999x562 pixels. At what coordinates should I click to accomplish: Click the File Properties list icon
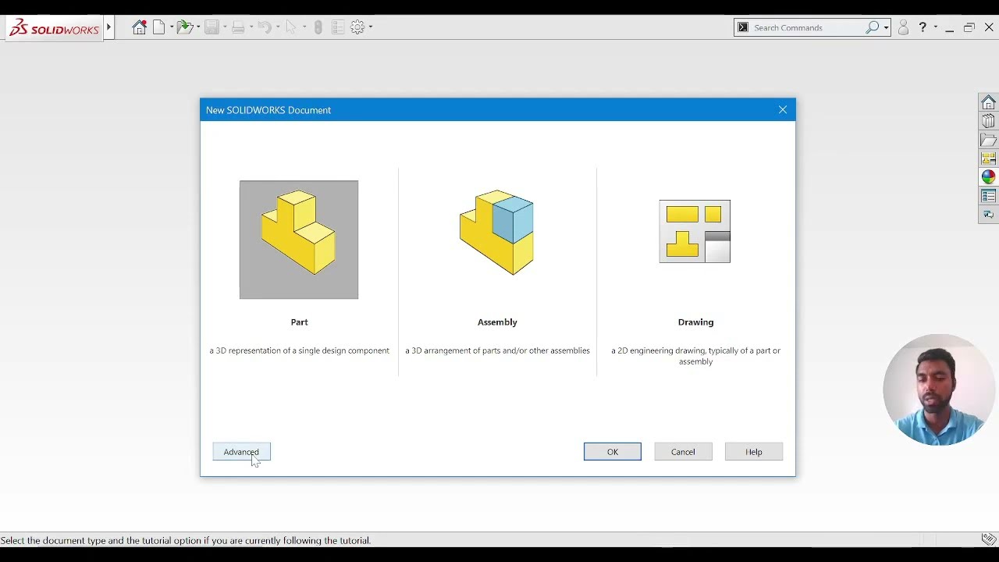[x=338, y=27]
